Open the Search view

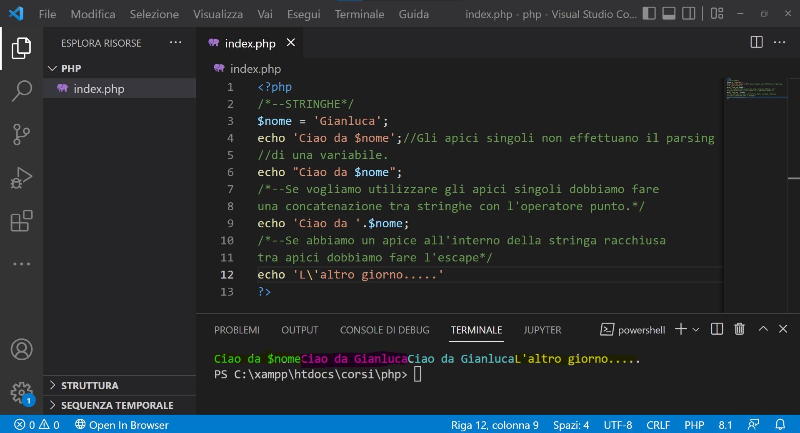[x=21, y=91]
